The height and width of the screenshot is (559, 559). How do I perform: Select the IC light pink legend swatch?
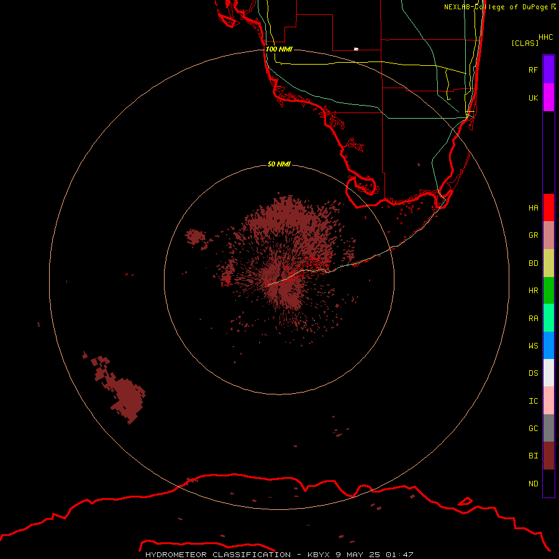(548, 401)
